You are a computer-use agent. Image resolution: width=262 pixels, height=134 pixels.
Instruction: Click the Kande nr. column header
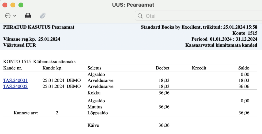(x=13, y=68)
